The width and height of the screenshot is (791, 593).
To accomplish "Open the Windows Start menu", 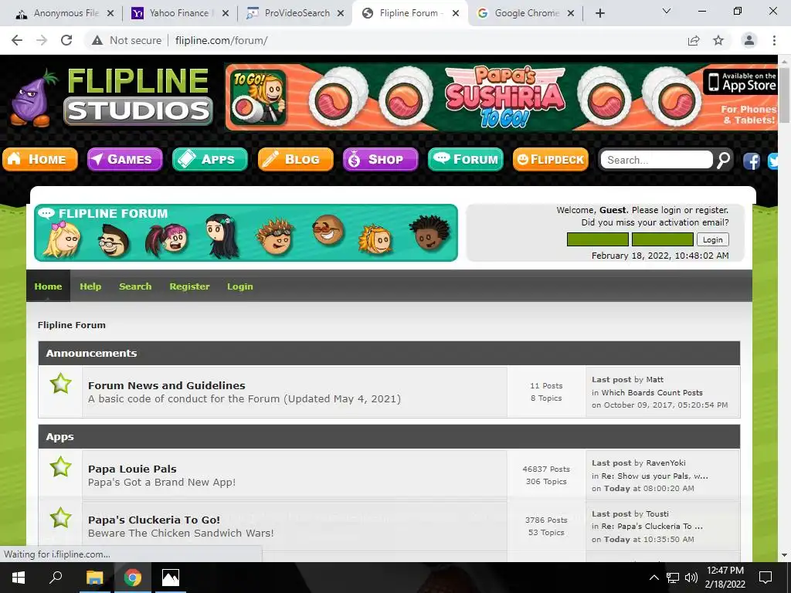I will 19,578.
